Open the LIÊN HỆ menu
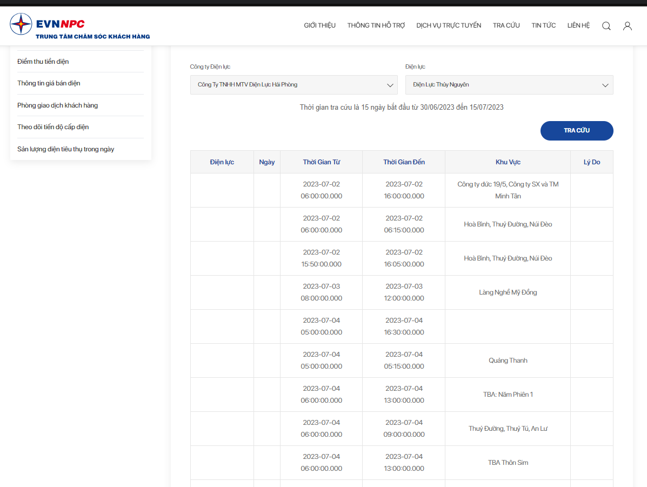 578,25
